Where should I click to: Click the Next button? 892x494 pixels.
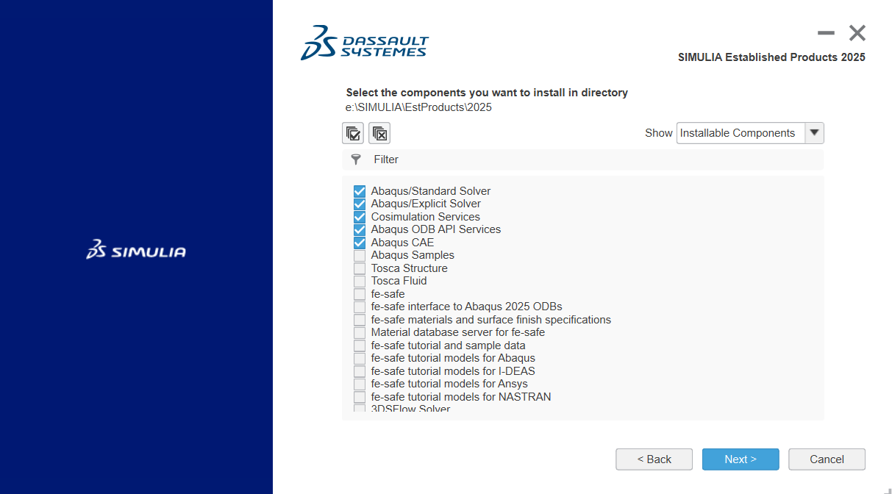[x=741, y=459]
